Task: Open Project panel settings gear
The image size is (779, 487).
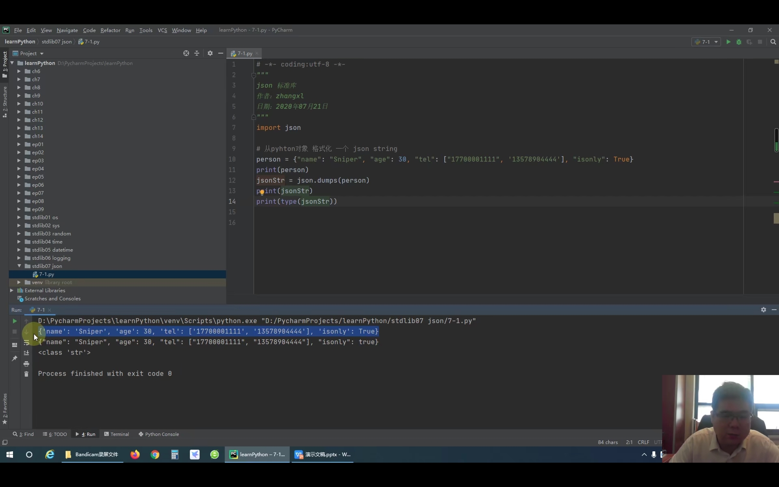Action: tap(210, 53)
